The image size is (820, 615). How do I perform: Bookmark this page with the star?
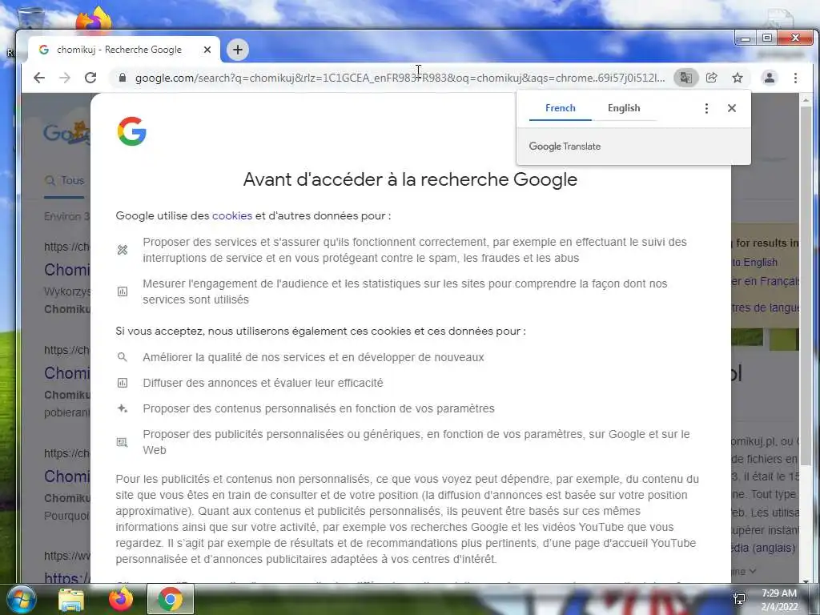pos(738,78)
